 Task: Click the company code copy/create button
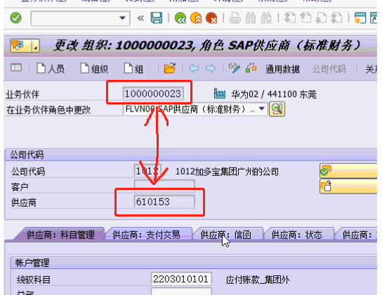[348, 186]
